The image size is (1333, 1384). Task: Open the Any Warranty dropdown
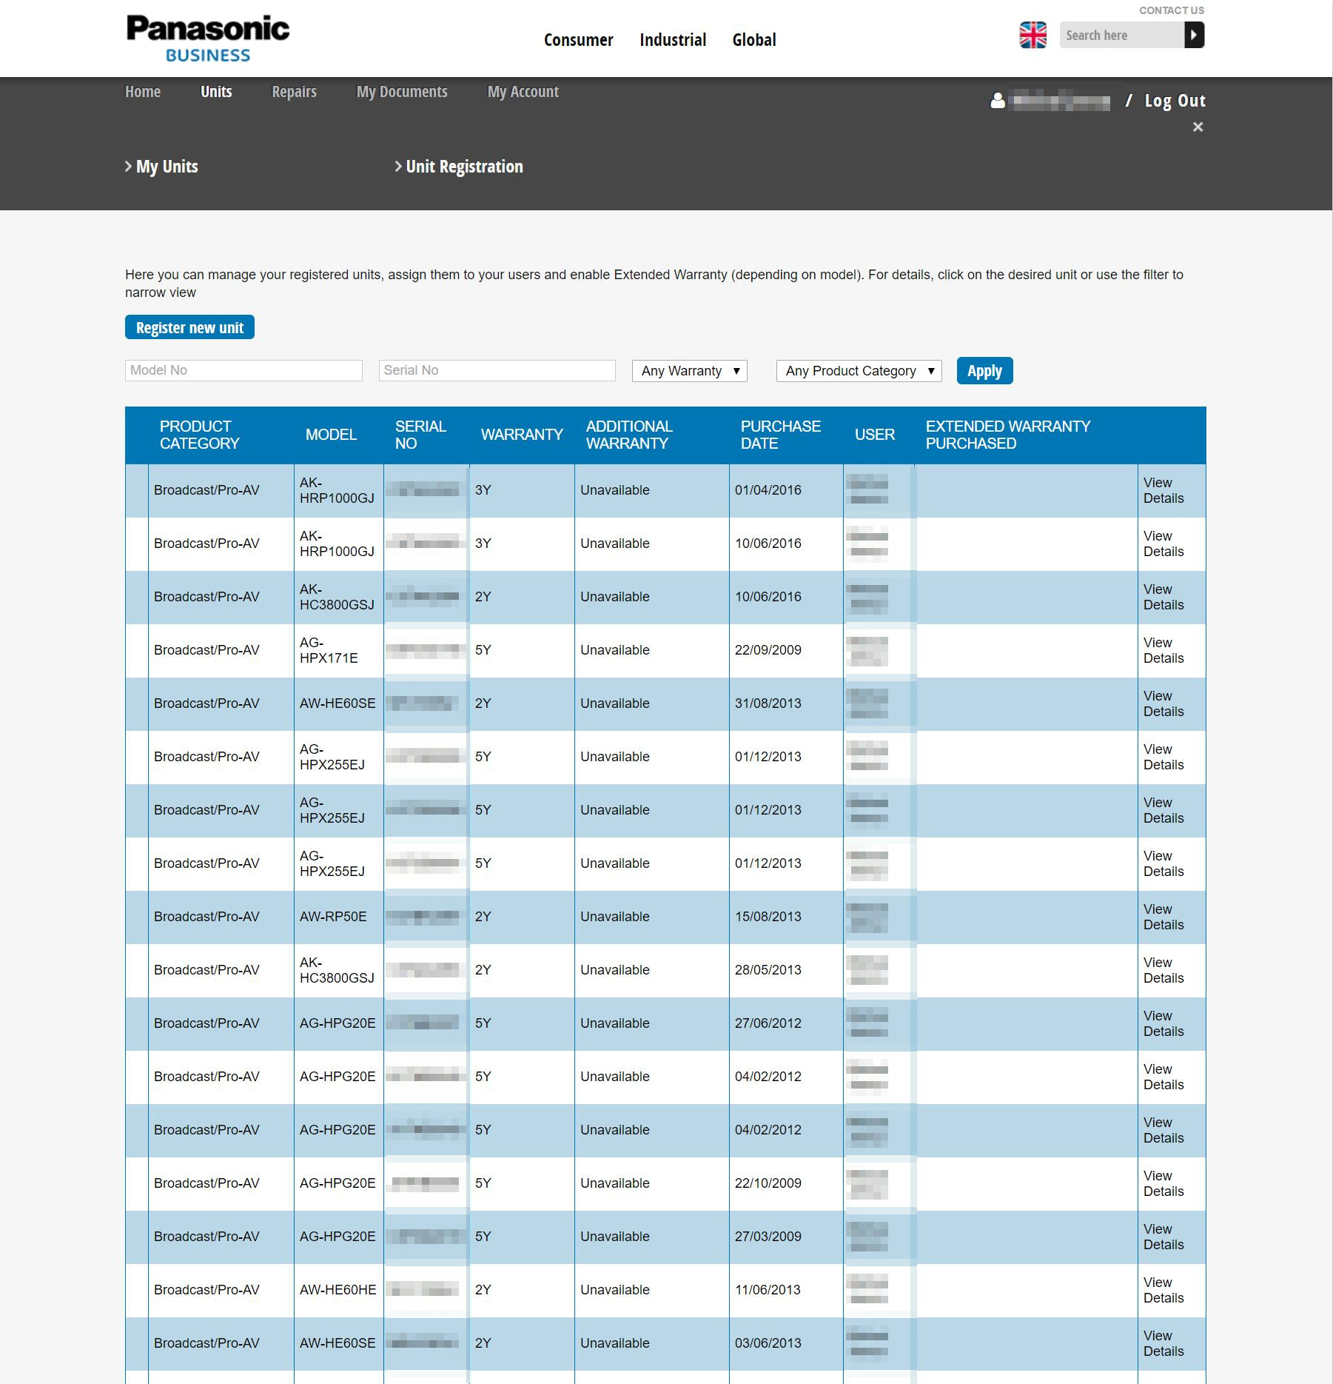(x=690, y=371)
